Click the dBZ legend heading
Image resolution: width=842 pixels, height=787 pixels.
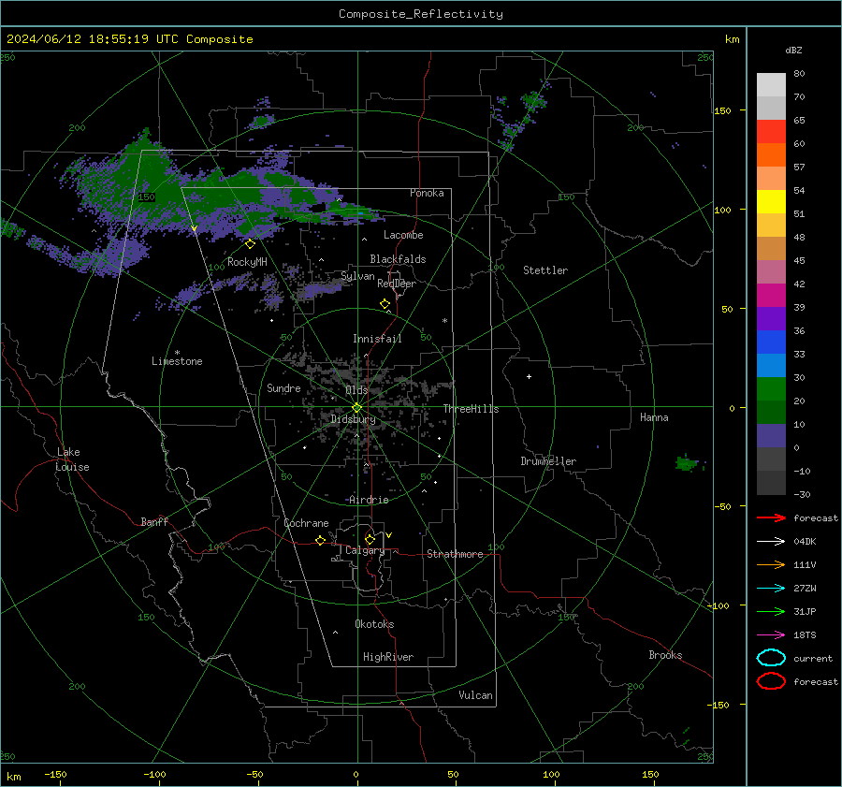point(793,50)
